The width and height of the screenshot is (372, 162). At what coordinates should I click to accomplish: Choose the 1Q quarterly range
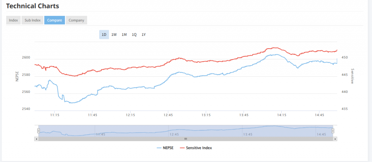pos(134,35)
